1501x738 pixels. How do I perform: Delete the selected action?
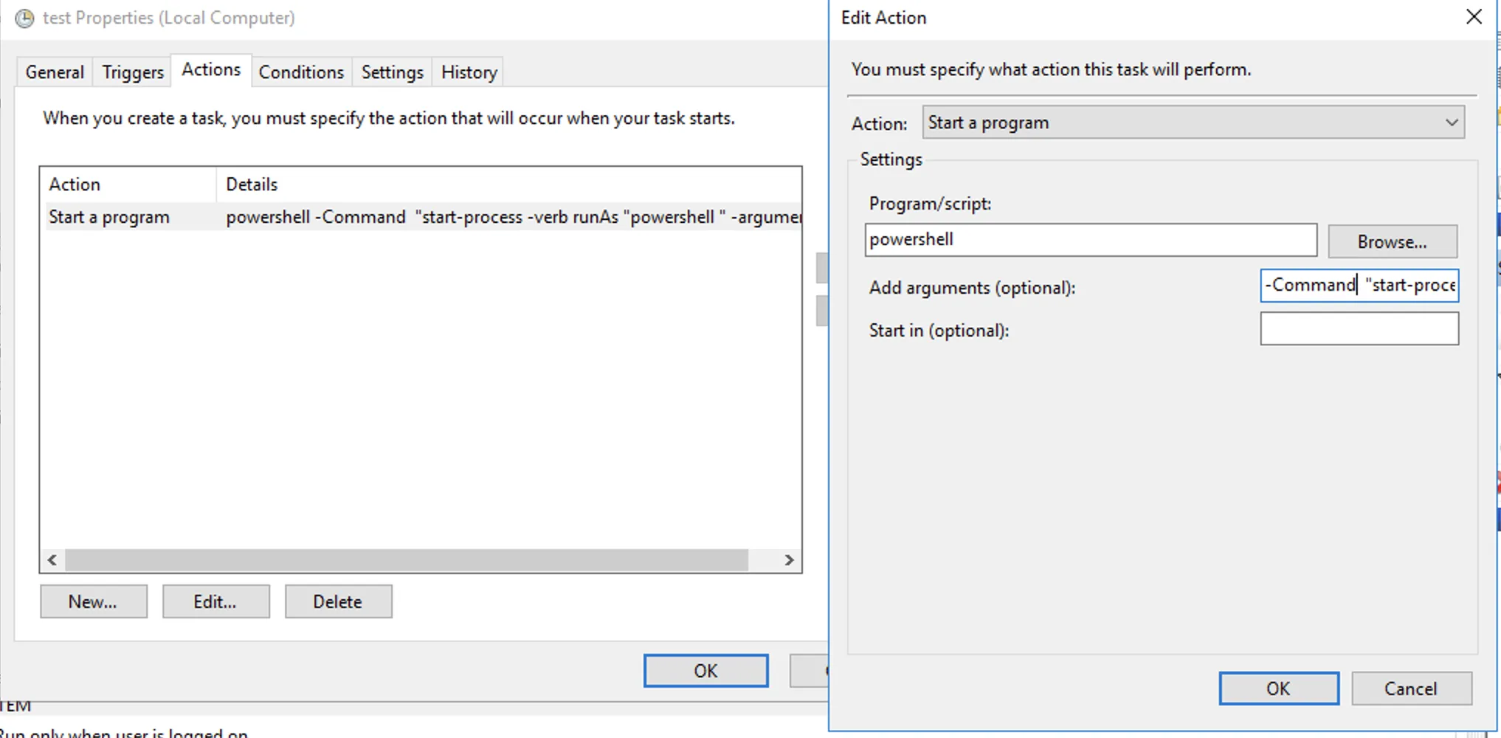pos(338,601)
